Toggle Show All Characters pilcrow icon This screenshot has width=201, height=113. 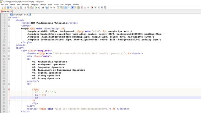(x=69, y=8)
